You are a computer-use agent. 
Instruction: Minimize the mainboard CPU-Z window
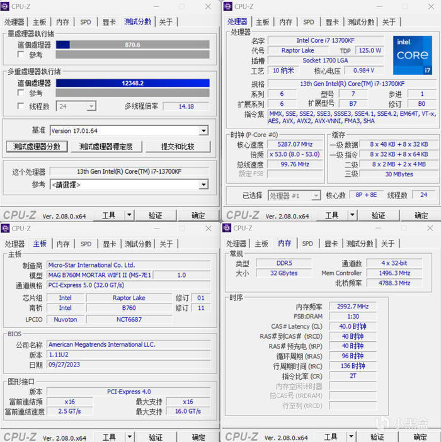[x=156, y=229]
